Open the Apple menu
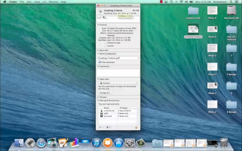The height and width of the screenshot is (151, 242). click(x=5, y=2)
